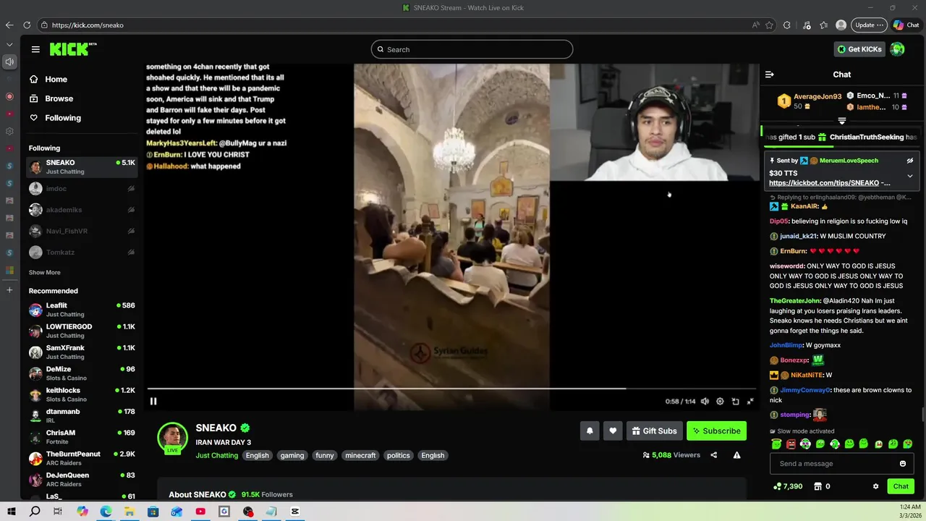Select SNEAKO in the Following list
The width and height of the screenshot is (926, 521).
(82, 167)
